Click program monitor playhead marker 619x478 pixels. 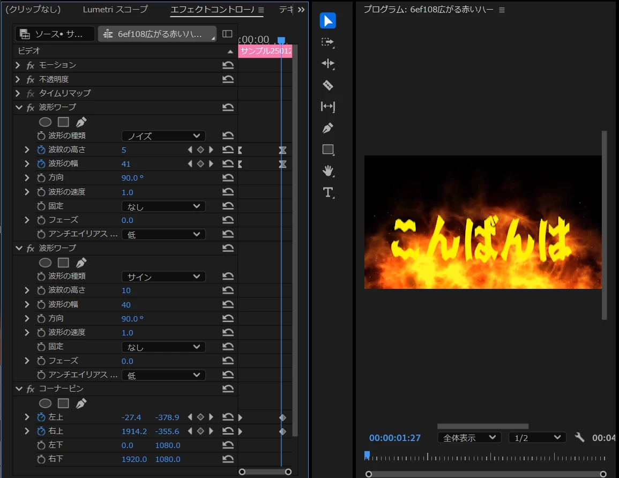[x=367, y=455]
